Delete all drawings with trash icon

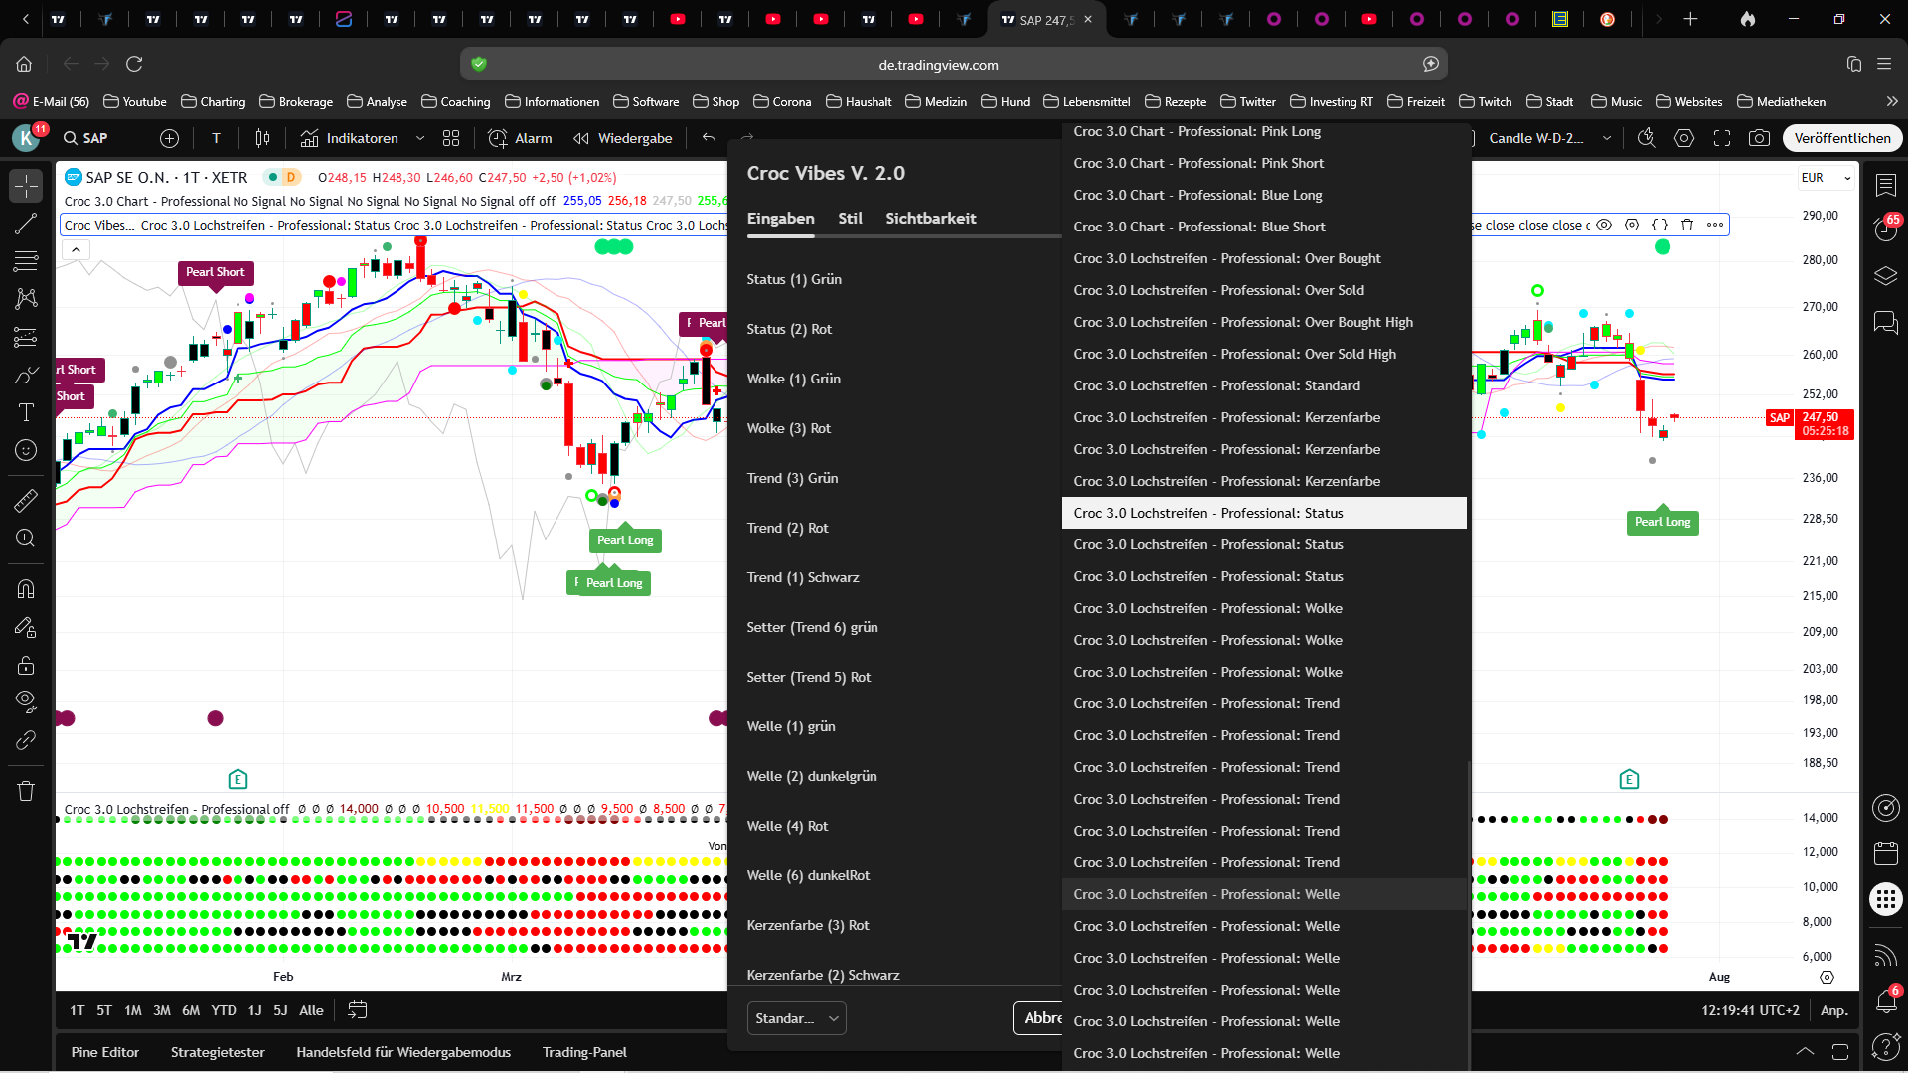tap(26, 791)
